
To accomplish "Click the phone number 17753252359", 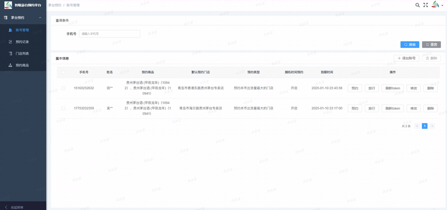I will click(84, 108).
